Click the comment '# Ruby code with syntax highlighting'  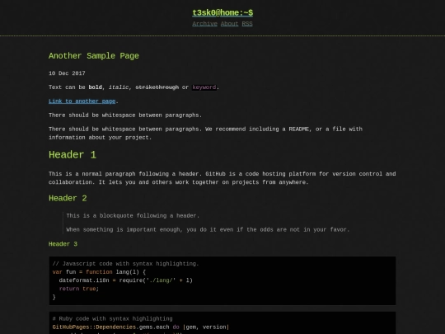point(112,318)
